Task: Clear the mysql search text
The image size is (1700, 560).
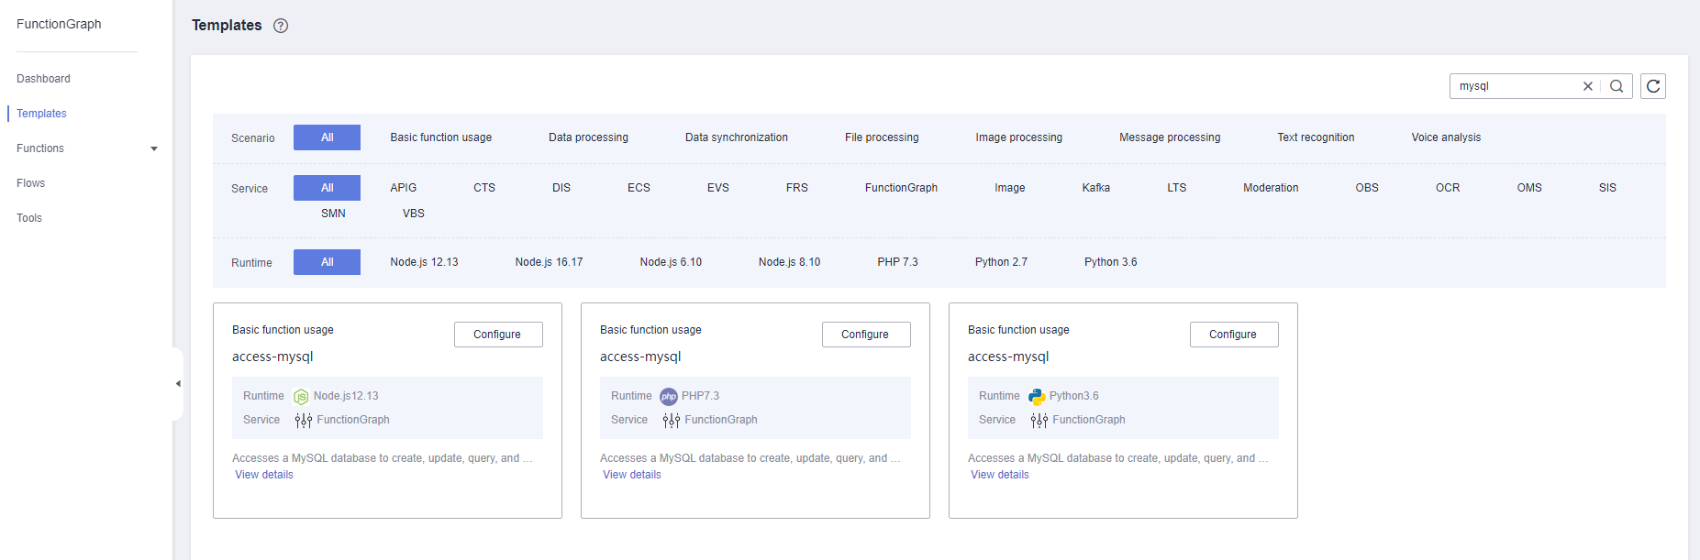Action: click(x=1588, y=86)
